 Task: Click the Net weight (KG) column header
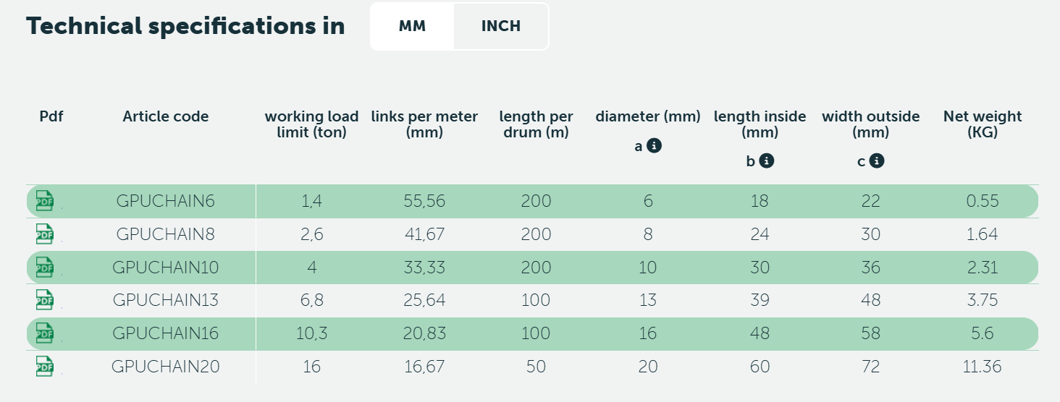pos(983,124)
